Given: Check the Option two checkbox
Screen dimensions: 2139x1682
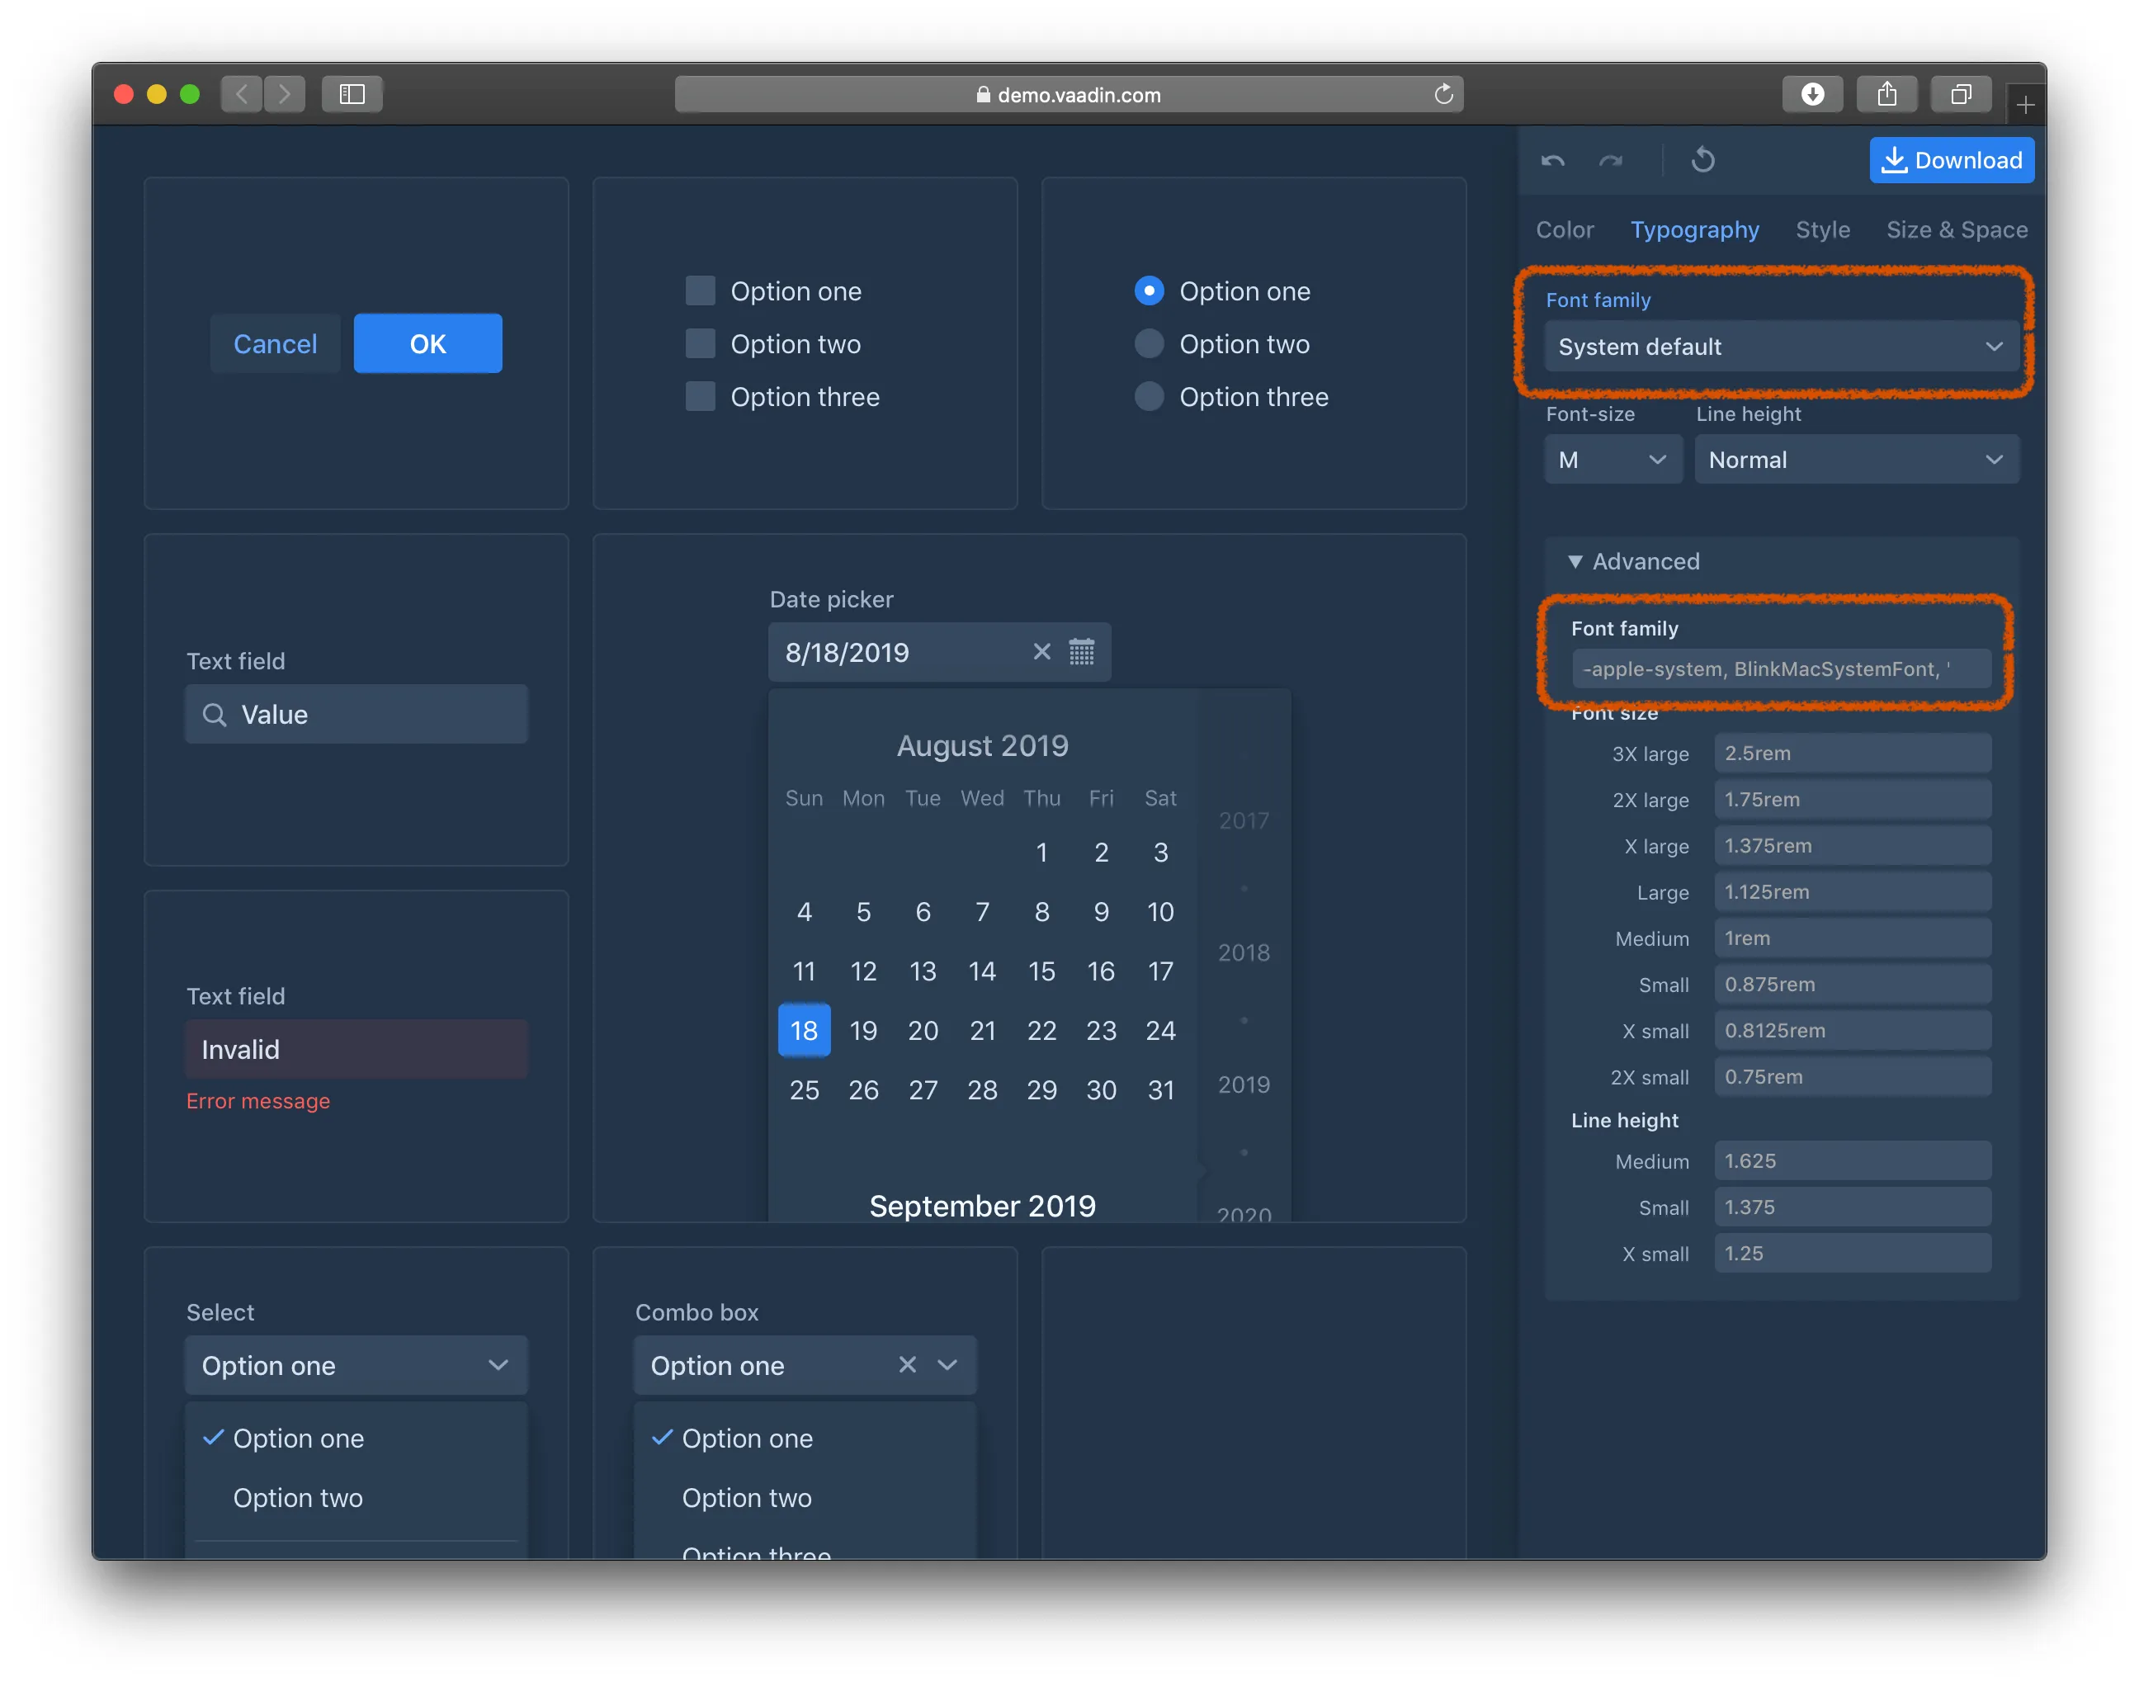Looking at the screenshot, I should [700, 343].
